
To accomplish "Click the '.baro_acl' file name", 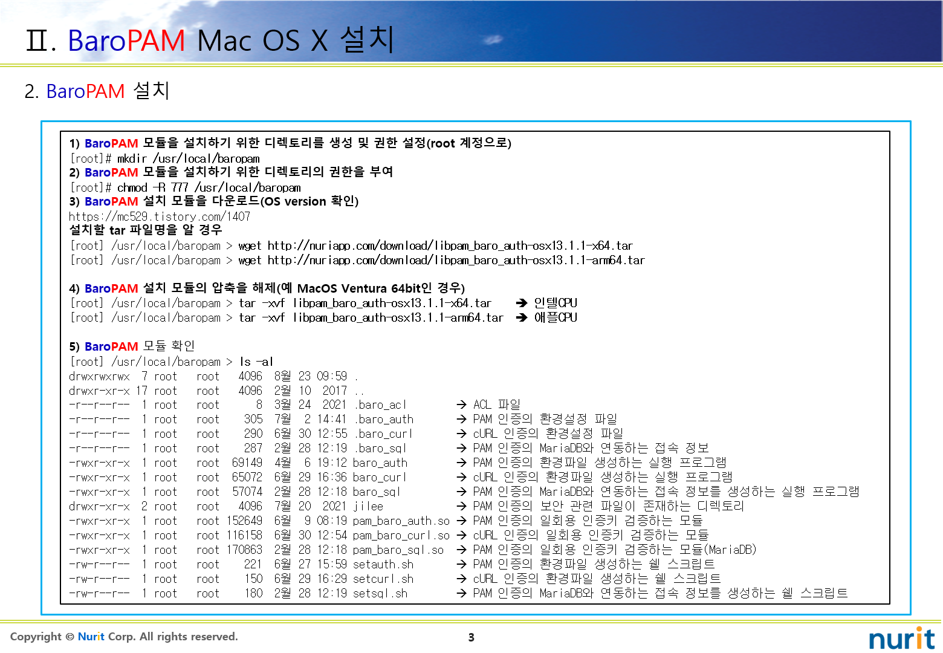I will coord(380,404).
